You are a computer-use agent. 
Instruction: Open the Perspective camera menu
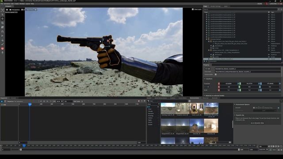(x=15, y=10)
